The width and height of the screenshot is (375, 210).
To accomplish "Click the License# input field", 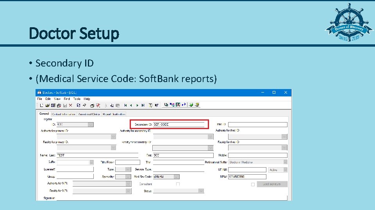I will [75, 169].
